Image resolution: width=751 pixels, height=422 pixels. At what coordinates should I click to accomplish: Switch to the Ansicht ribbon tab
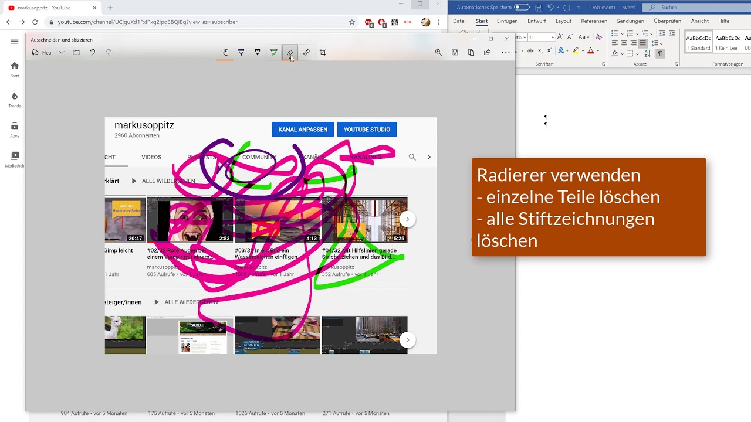pyautogui.click(x=699, y=21)
